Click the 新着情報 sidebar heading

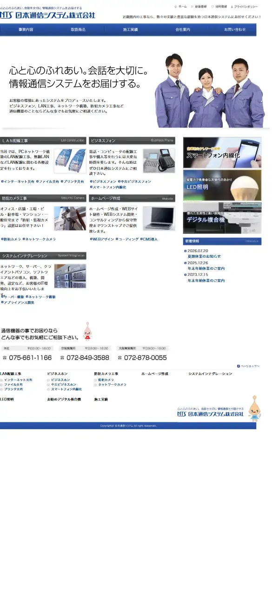click(222, 241)
